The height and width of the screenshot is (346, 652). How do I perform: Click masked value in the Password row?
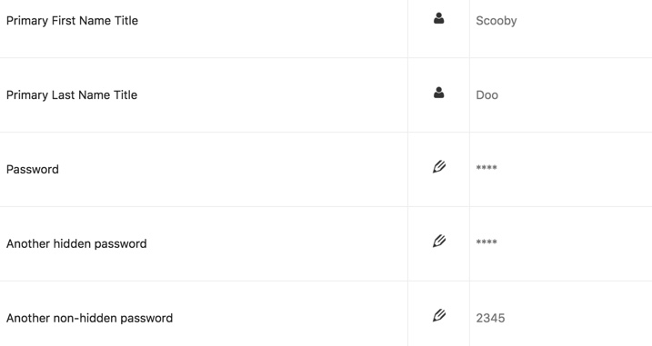coord(486,168)
